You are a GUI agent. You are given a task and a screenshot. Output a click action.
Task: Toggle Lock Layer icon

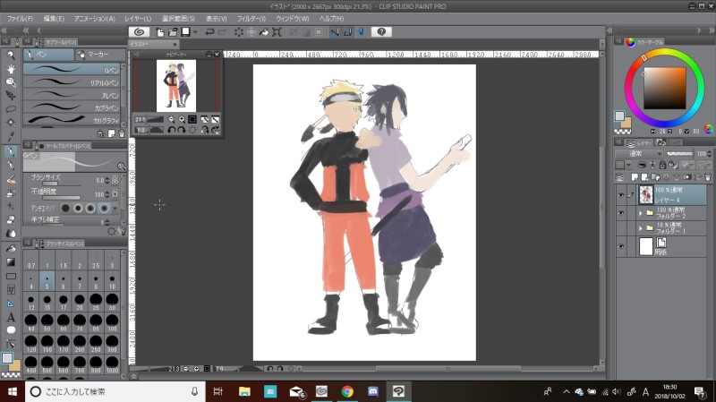point(662,165)
